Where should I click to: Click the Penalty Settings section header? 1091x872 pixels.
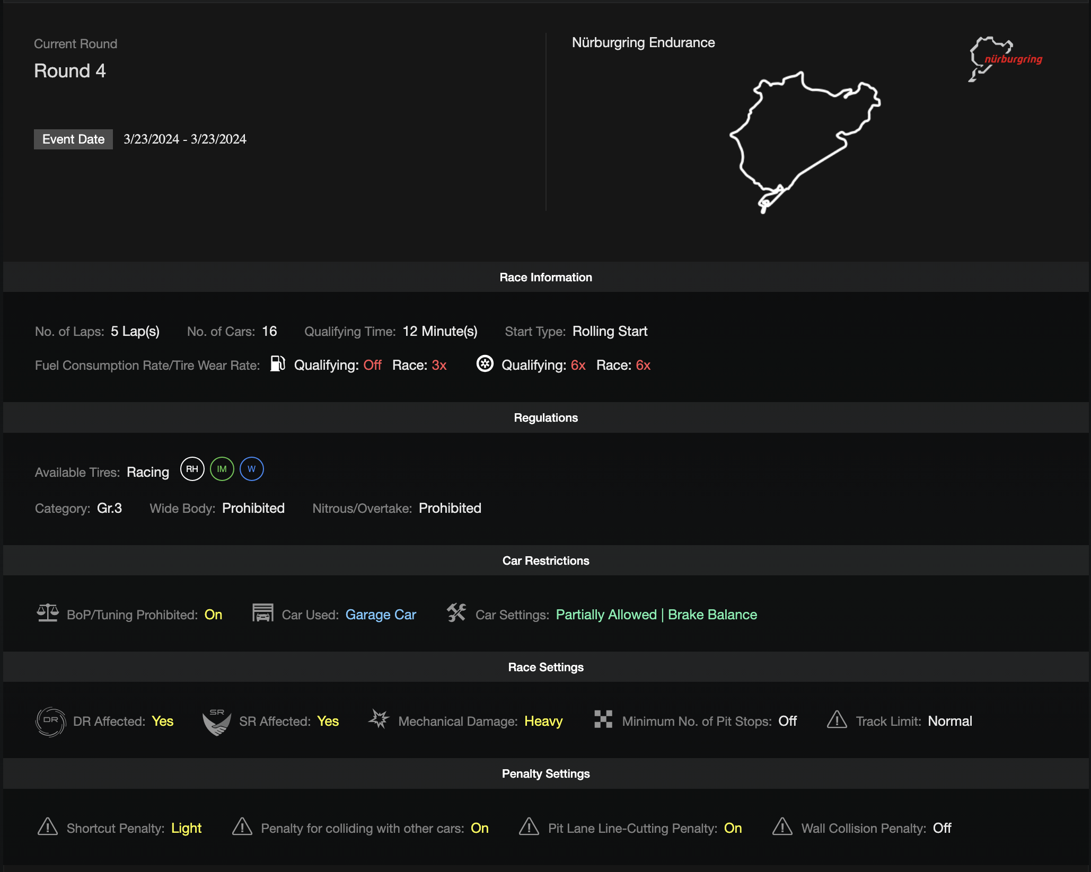coord(545,773)
